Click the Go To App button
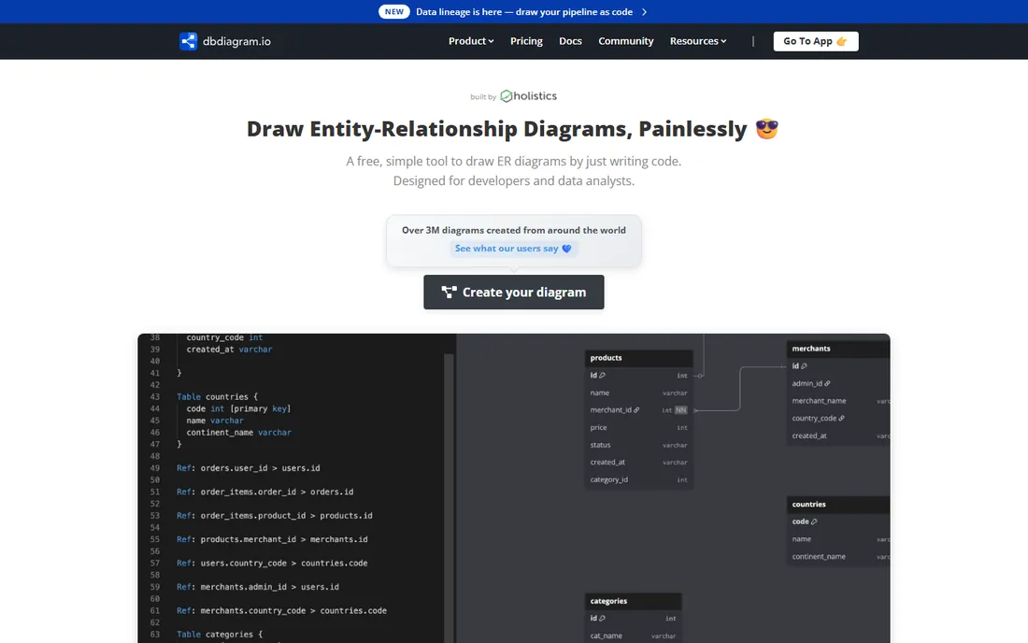The height and width of the screenshot is (643, 1028). 816,41
